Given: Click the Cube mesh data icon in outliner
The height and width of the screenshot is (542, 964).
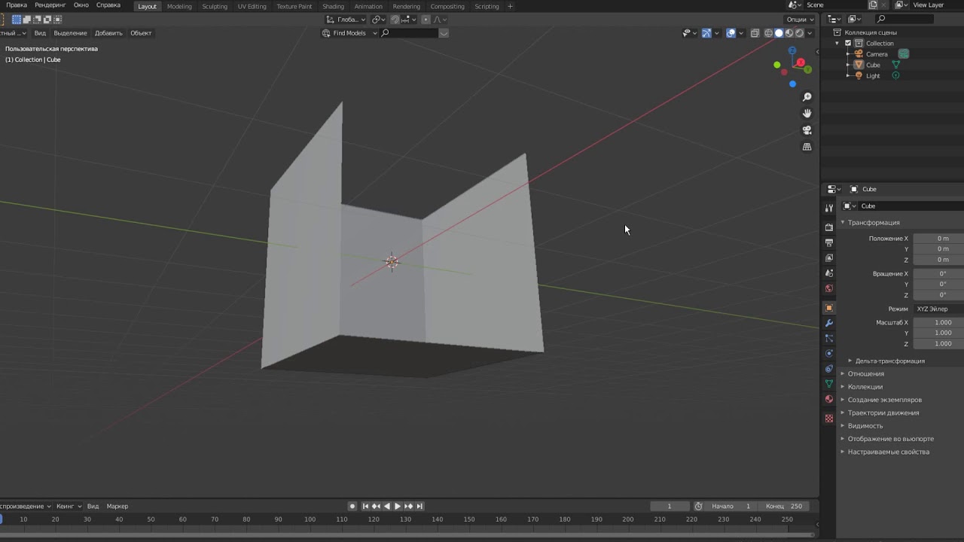Looking at the screenshot, I should [x=896, y=65].
